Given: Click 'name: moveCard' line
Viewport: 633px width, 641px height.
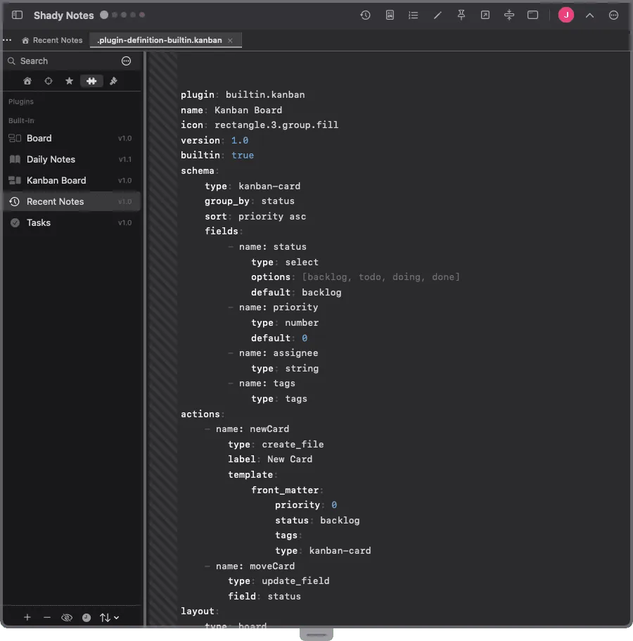Looking at the screenshot, I should pyautogui.click(x=255, y=566).
